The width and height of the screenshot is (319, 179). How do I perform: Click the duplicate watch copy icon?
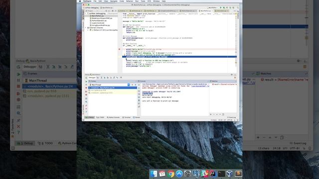[x=223, y=114]
